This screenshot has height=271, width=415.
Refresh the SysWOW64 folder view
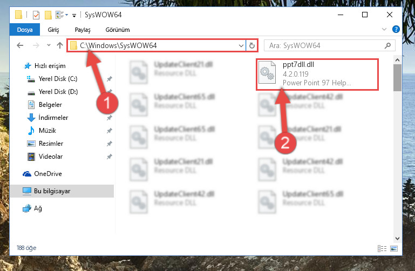point(251,45)
